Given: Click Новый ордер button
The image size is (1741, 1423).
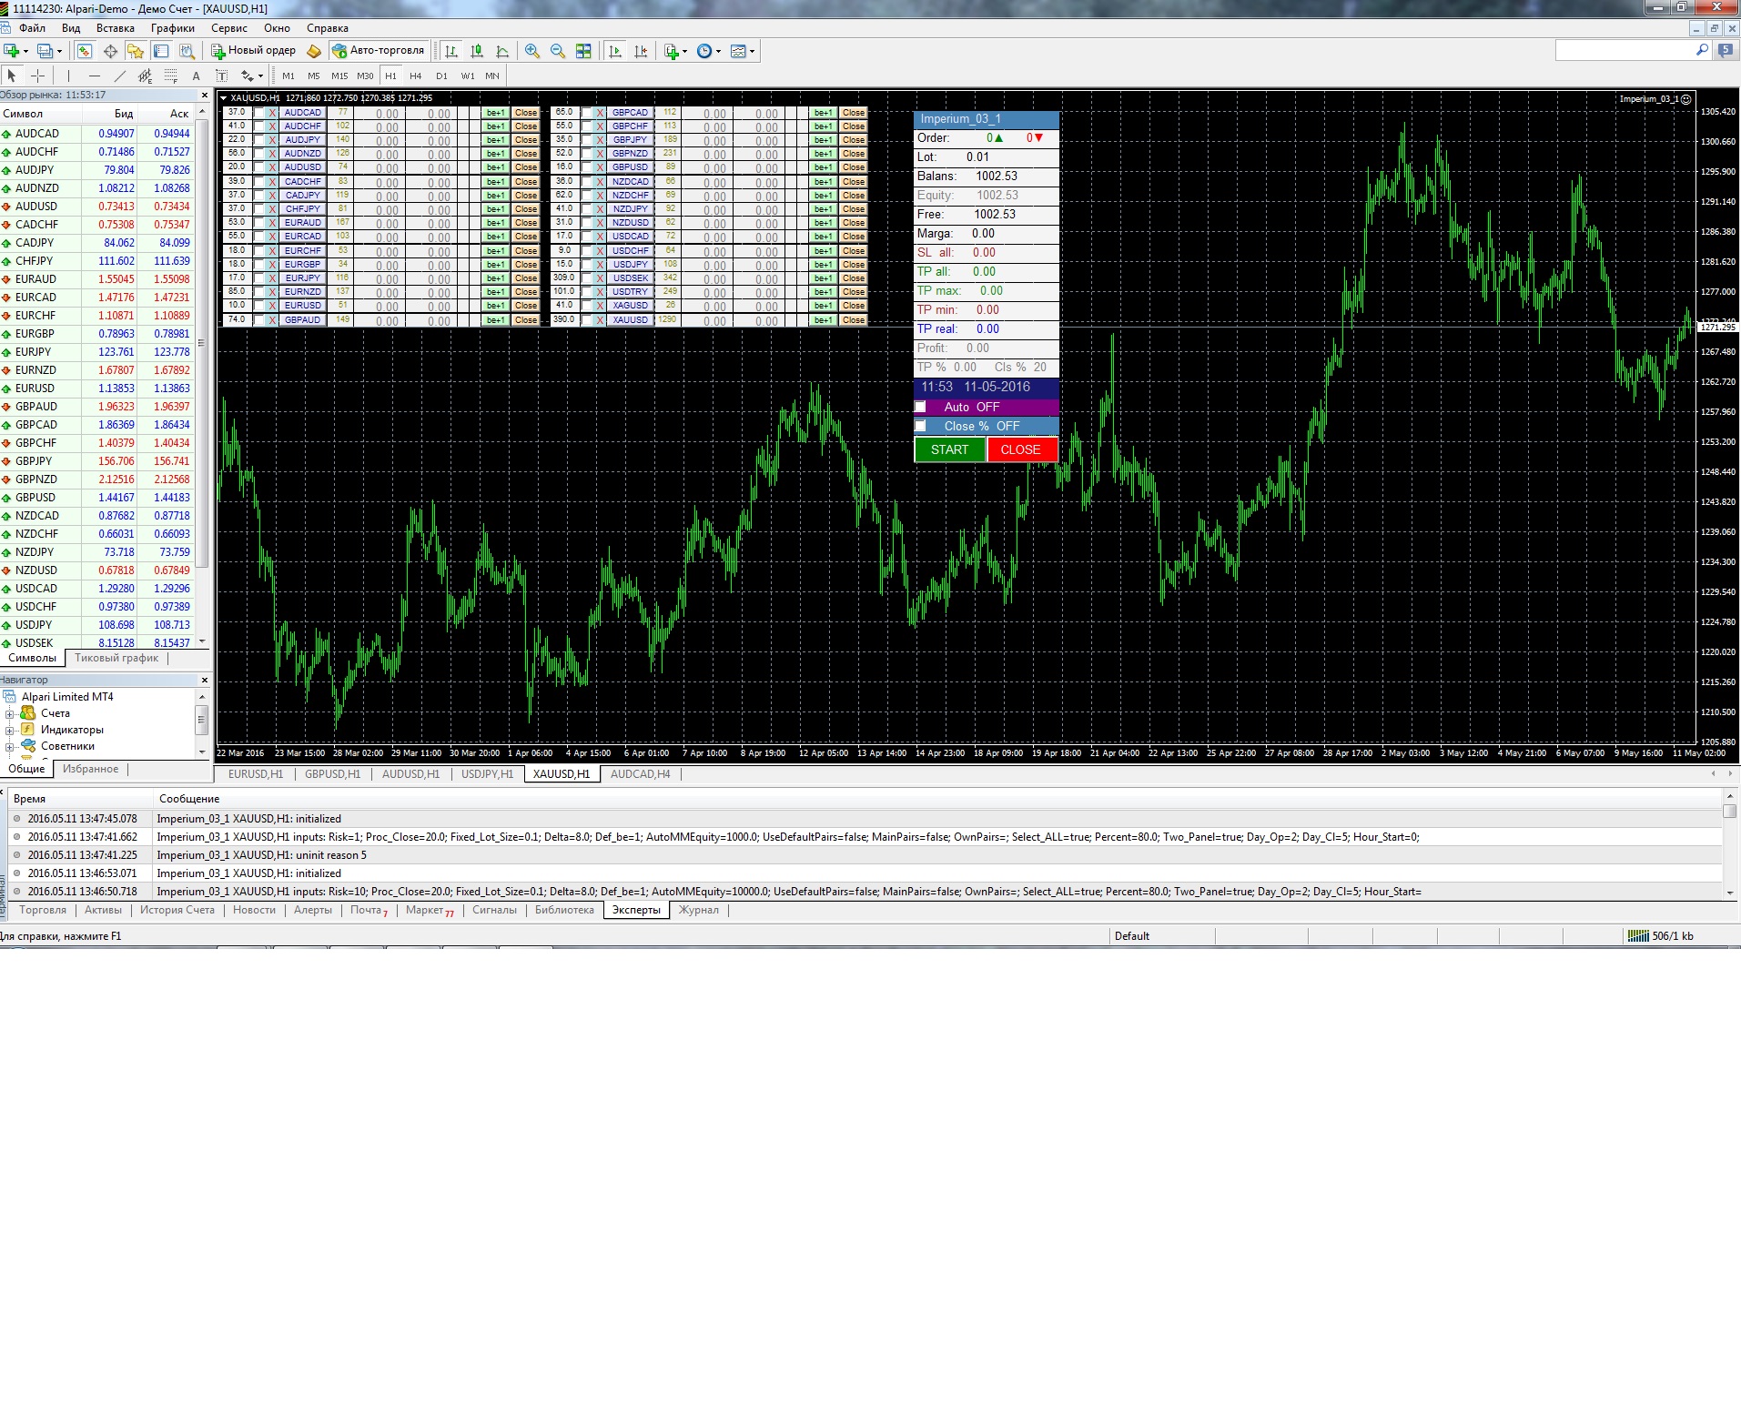Looking at the screenshot, I should pyautogui.click(x=254, y=51).
